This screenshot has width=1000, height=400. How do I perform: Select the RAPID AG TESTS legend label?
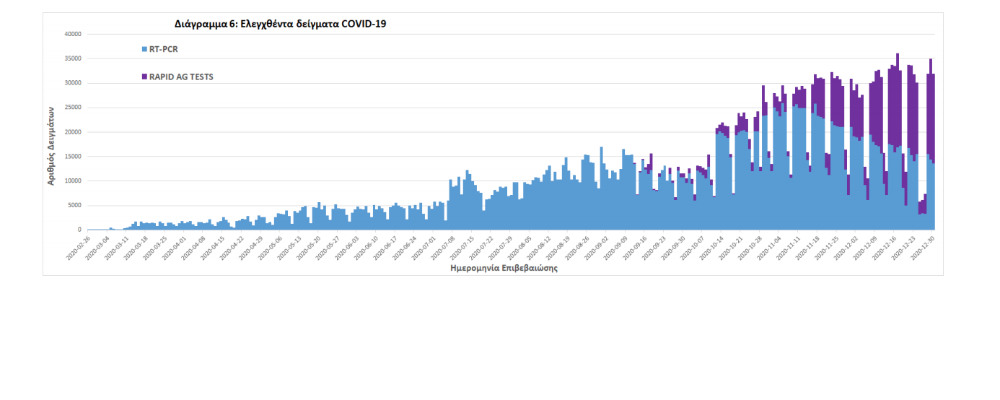180,77
